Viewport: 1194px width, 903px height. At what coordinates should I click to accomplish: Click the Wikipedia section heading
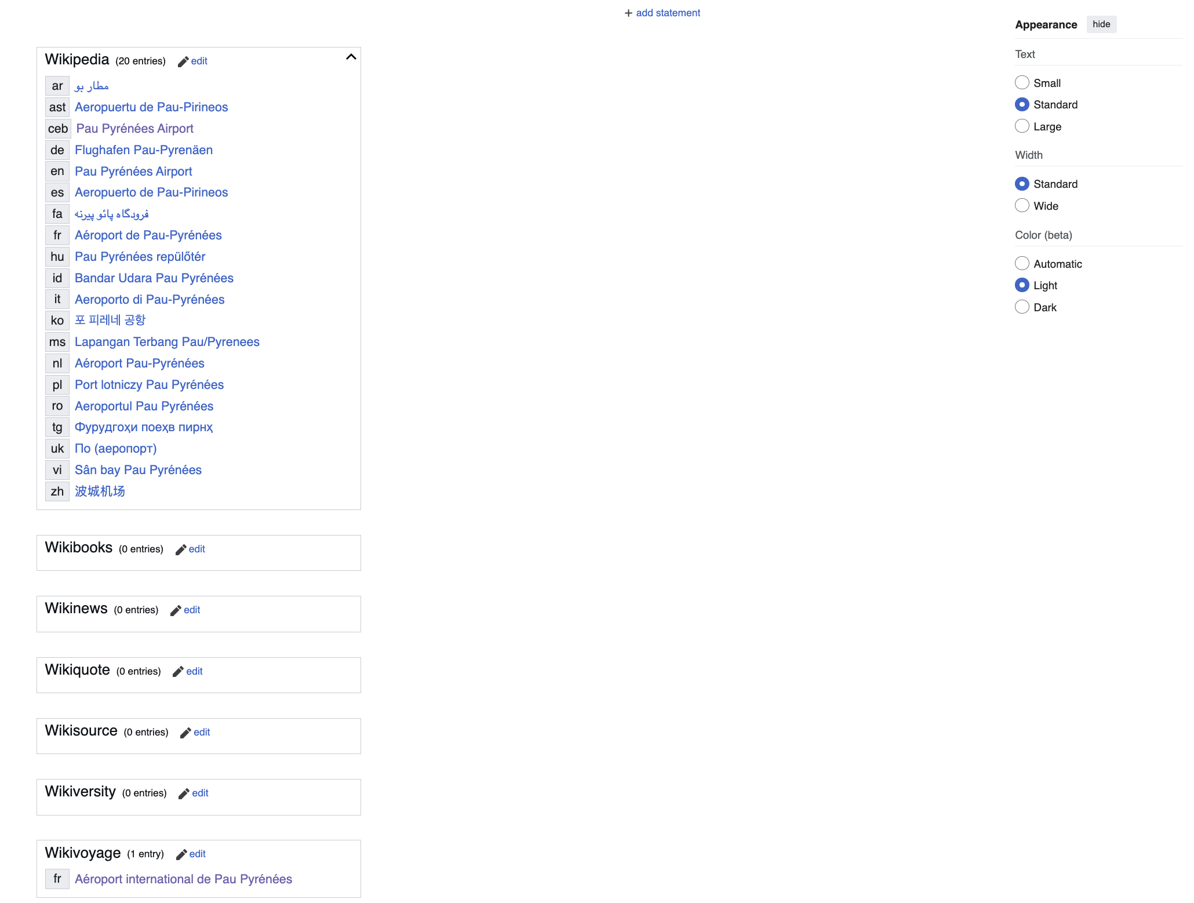(x=77, y=60)
